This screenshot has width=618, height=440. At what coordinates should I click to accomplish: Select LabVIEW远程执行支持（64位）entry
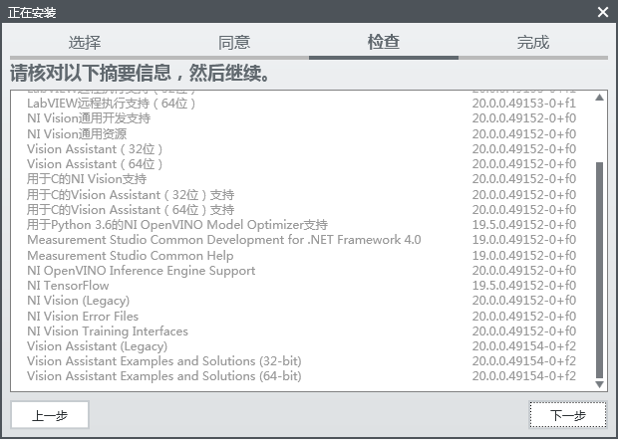(x=112, y=104)
